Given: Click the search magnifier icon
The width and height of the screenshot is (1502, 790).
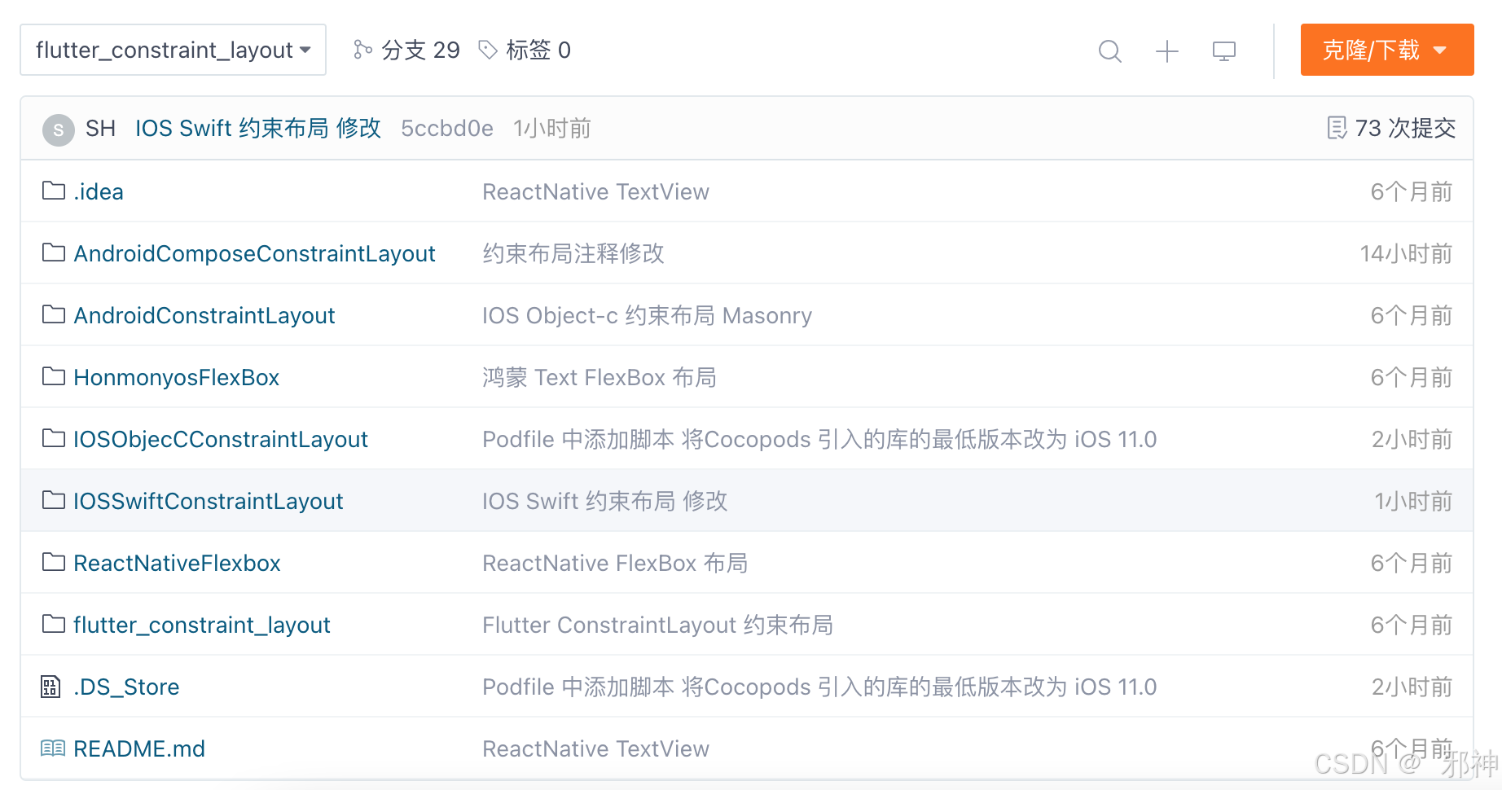Looking at the screenshot, I should click(1109, 50).
